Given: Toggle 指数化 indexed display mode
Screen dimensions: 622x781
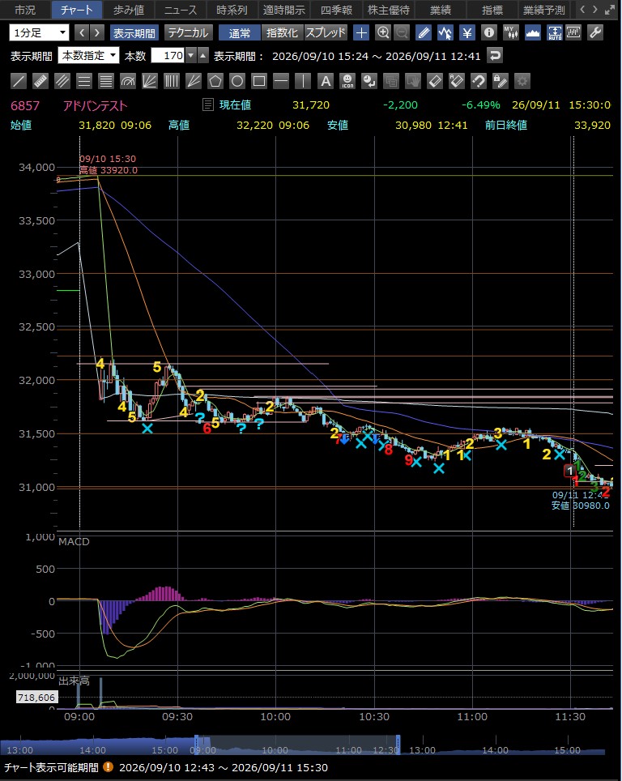Looking at the screenshot, I should pyautogui.click(x=282, y=33).
